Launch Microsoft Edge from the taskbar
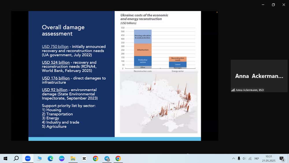This screenshot has width=289, height=163. (50, 158)
